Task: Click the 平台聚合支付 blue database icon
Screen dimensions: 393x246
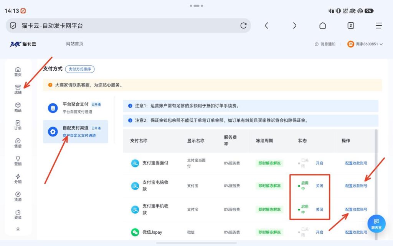Action: pos(53,108)
